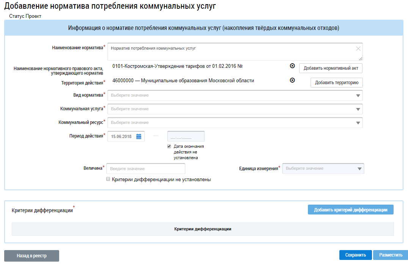Remove the Kostroma normative act entry
The height and width of the screenshot is (266, 408).
(x=292, y=66)
